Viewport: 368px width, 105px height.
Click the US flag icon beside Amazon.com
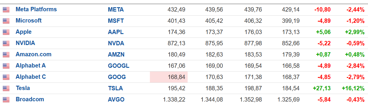6,55
